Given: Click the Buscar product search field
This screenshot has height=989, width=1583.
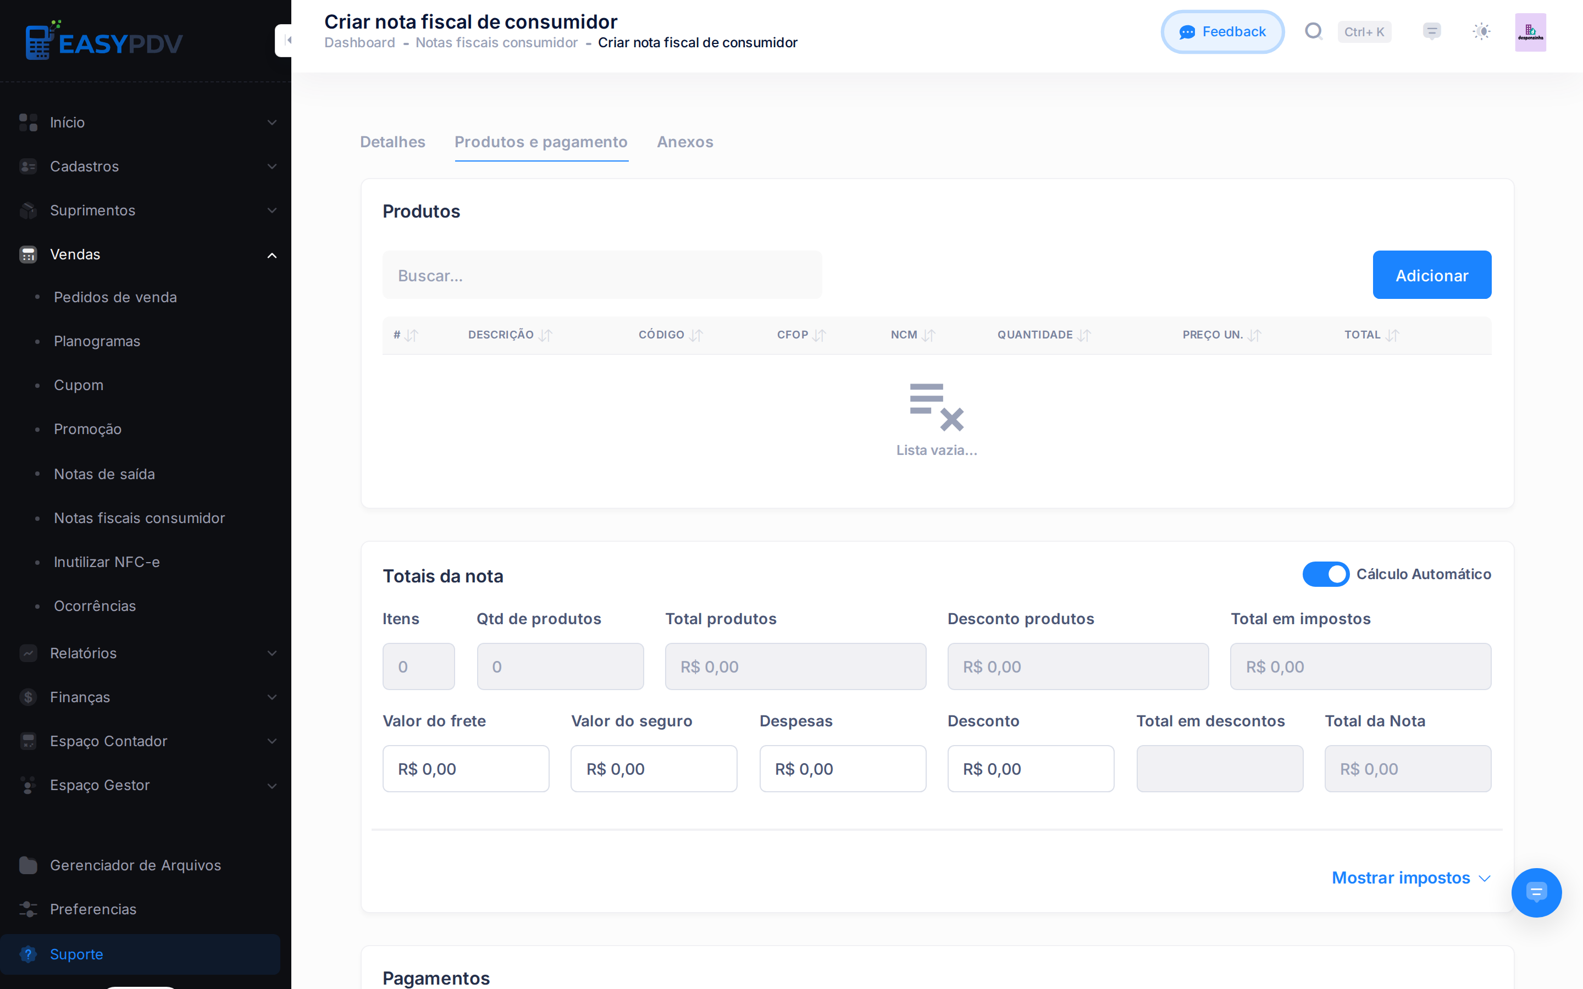Looking at the screenshot, I should tap(602, 275).
